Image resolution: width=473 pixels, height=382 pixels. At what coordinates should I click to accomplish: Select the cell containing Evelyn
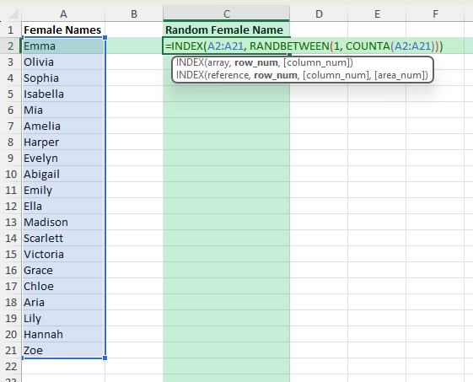coord(63,158)
